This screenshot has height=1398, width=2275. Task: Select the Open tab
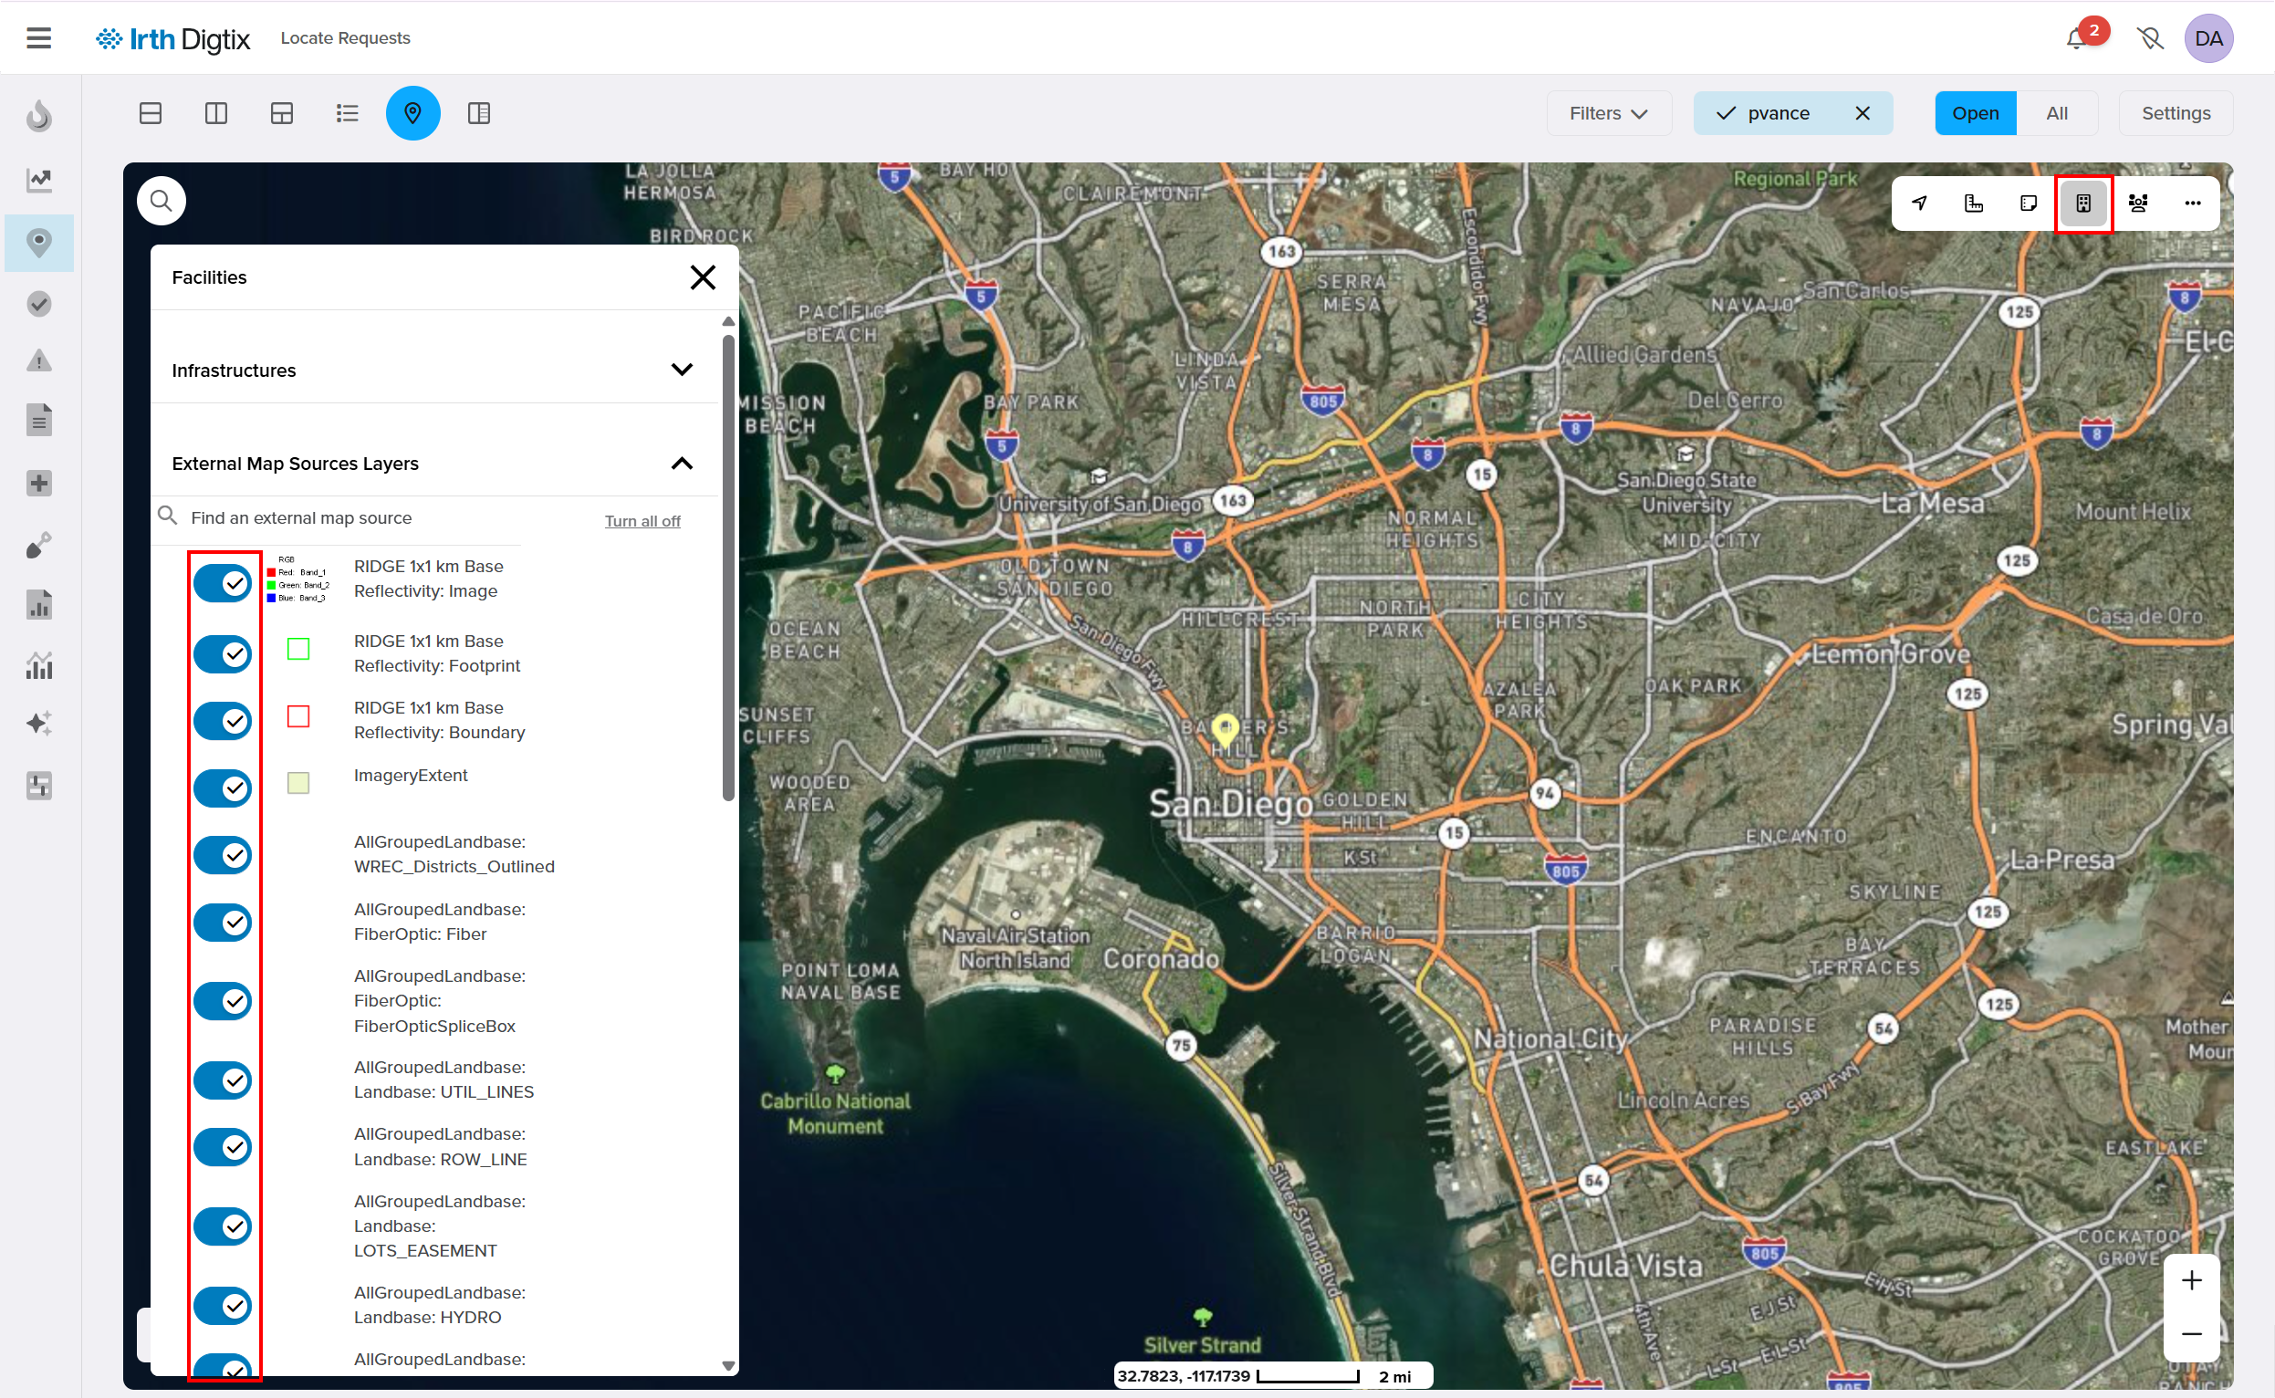tap(1975, 113)
